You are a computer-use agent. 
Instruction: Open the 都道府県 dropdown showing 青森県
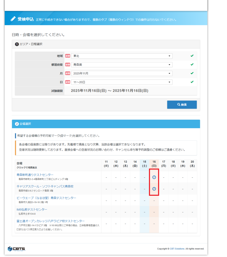pyautogui.click(x=122, y=65)
